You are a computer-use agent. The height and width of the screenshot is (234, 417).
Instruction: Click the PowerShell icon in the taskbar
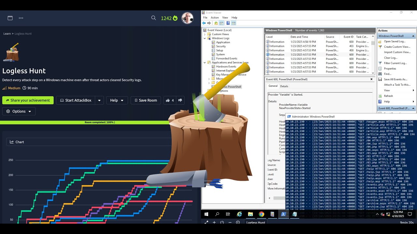point(283,214)
